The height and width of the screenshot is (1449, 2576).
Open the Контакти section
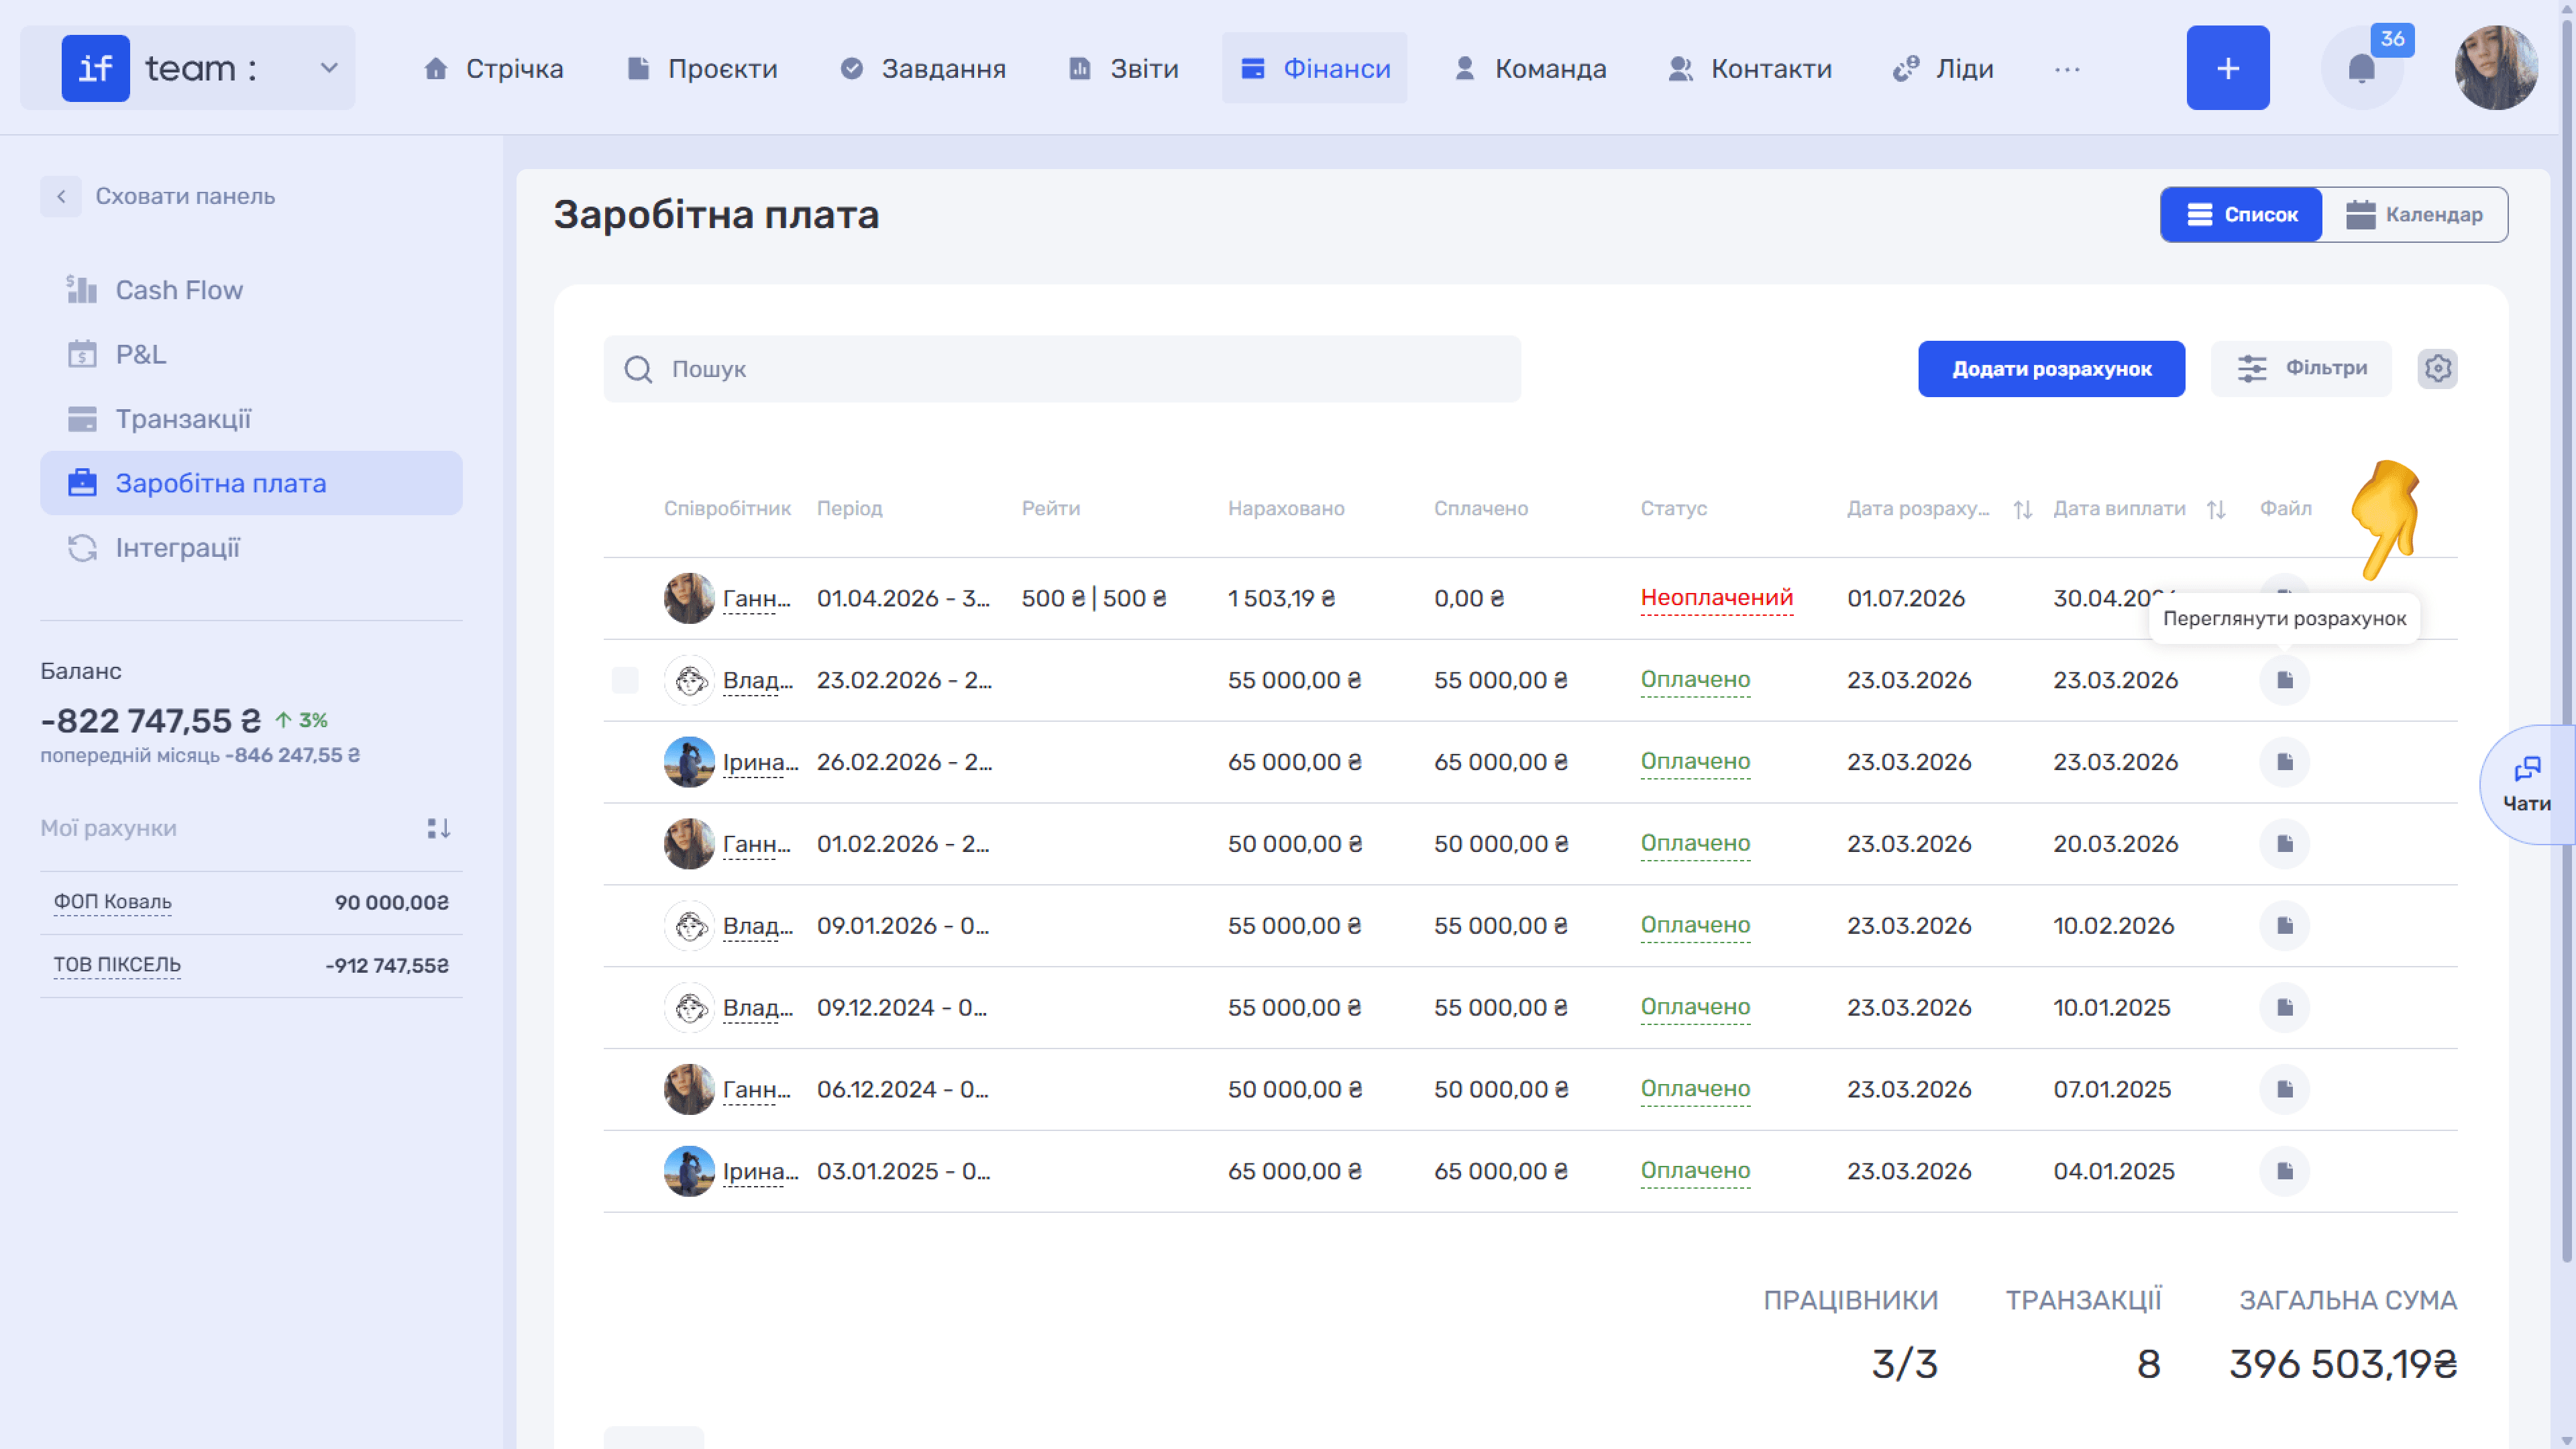[1750, 68]
